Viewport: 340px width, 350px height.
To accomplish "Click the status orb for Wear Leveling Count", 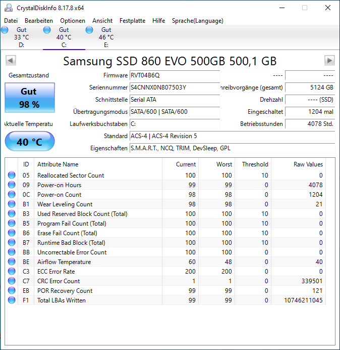I will pos(12,204).
